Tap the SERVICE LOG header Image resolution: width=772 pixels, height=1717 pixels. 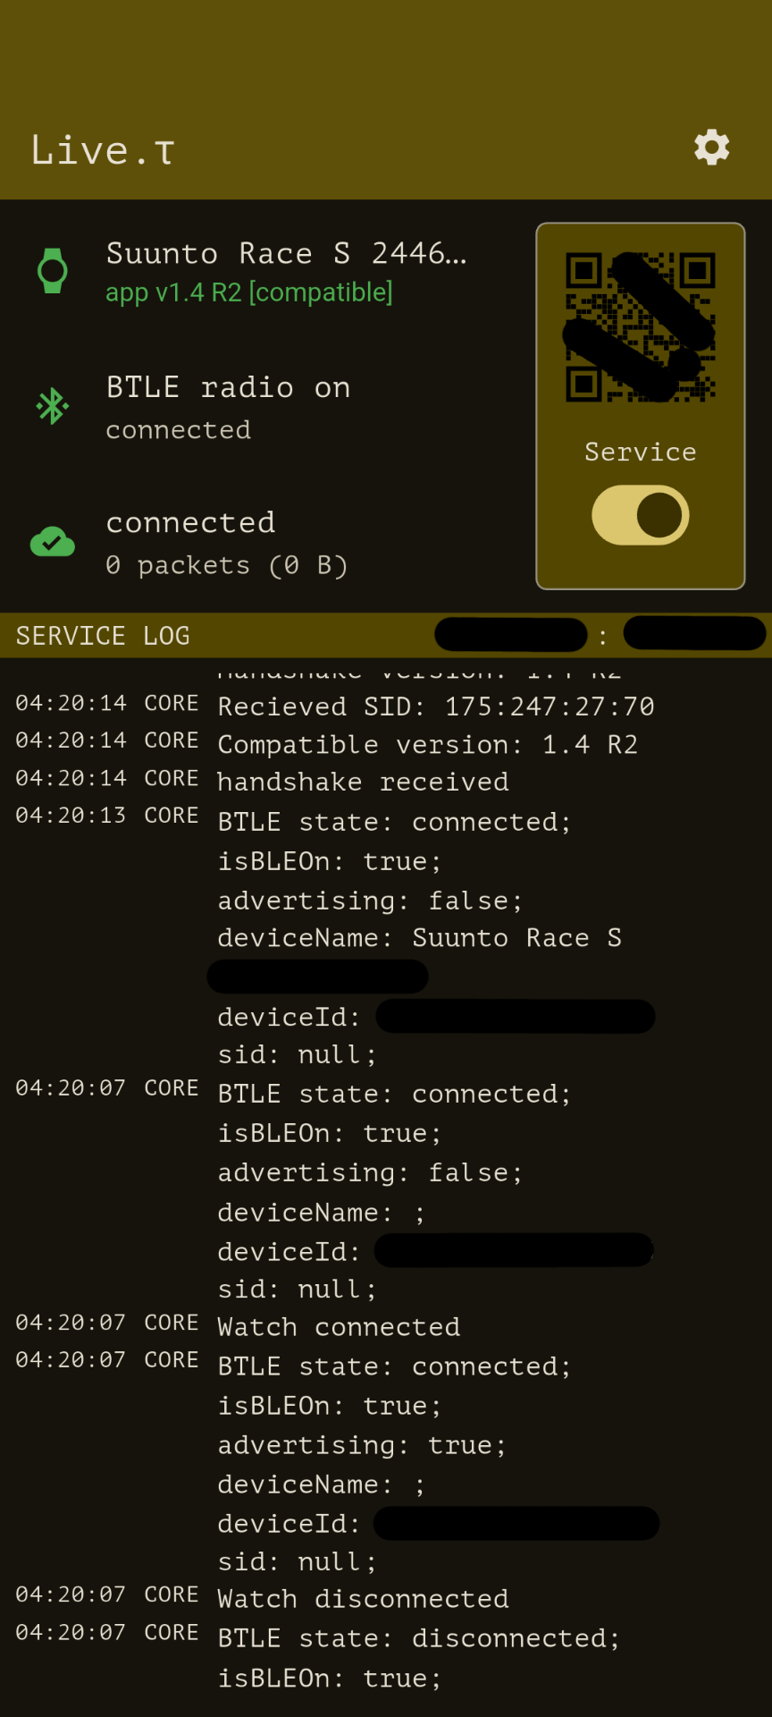pos(103,636)
